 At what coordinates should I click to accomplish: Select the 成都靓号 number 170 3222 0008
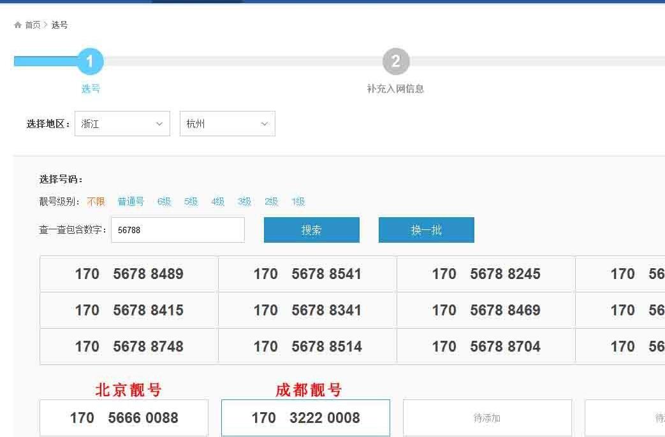[x=305, y=417]
